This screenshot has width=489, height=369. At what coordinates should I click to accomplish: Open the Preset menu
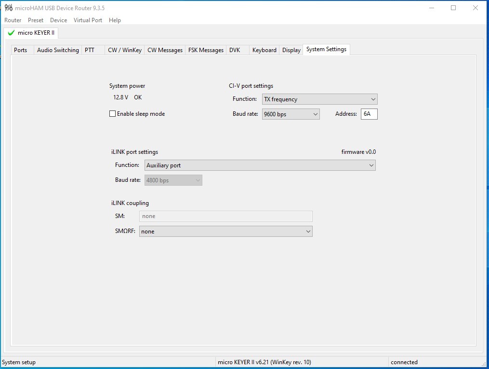[36, 20]
